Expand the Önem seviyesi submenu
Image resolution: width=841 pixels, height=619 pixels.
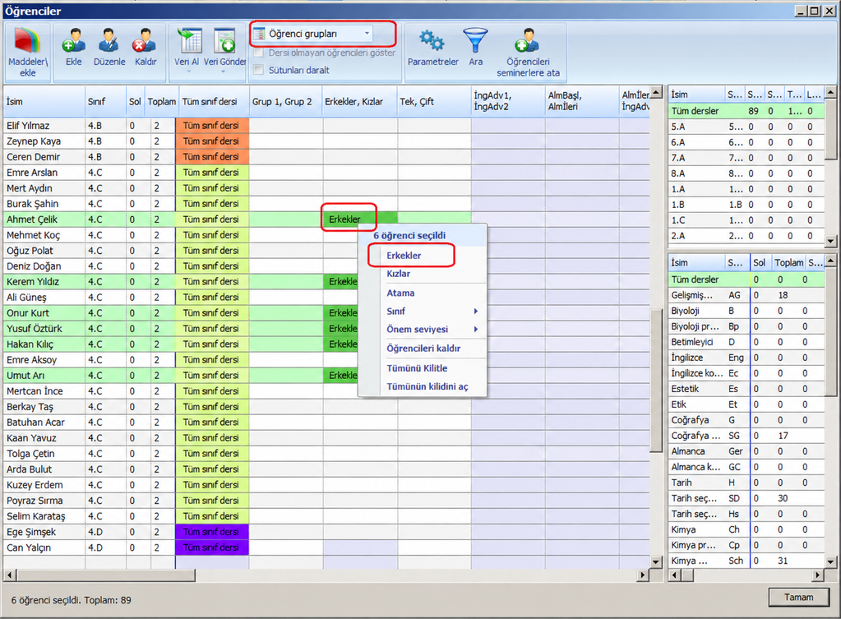432,330
